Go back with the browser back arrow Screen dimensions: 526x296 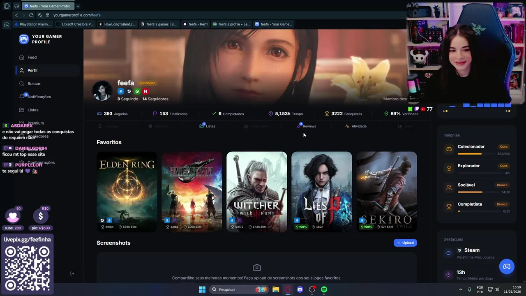click(x=16, y=15)
